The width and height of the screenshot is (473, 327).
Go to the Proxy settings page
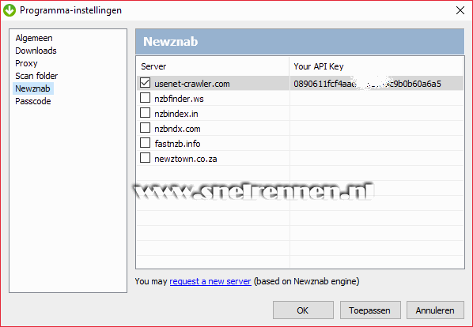[x=26, y=63]
